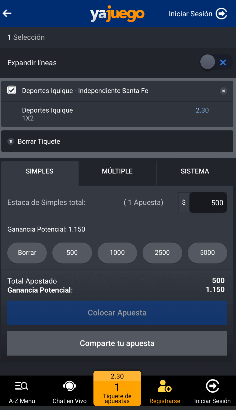The width and height of the screenshot is (236, 410).
Task: Tap the header login arrow icon
Action: pyautogui.click(x=221, y=14)
